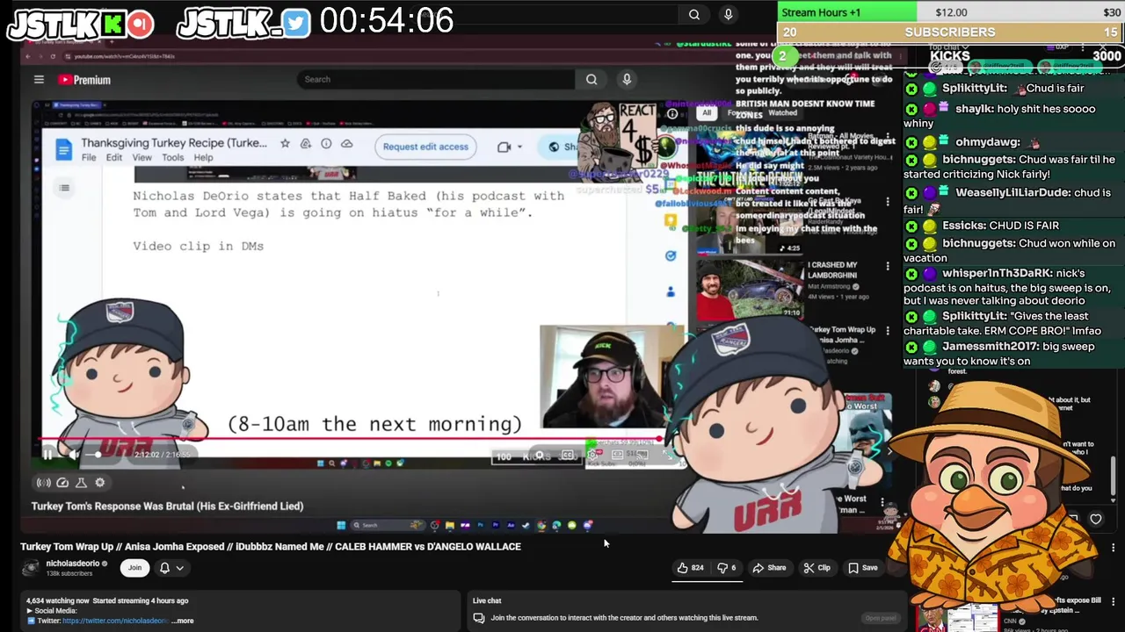Open the notification bell for nicholasdeorio
1125x632 pixels.
click(164, 568)
